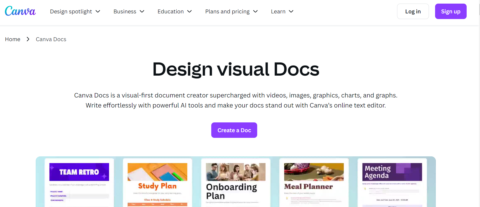Expand the Education chevron arrow
The height and width of the screenshot is (207, 480).
(x=189, y=12)
